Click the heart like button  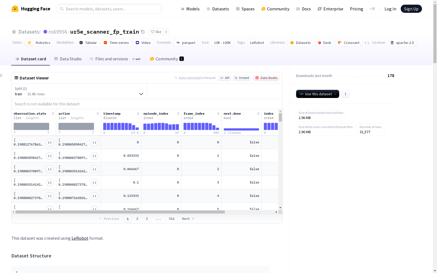[156, 32]
